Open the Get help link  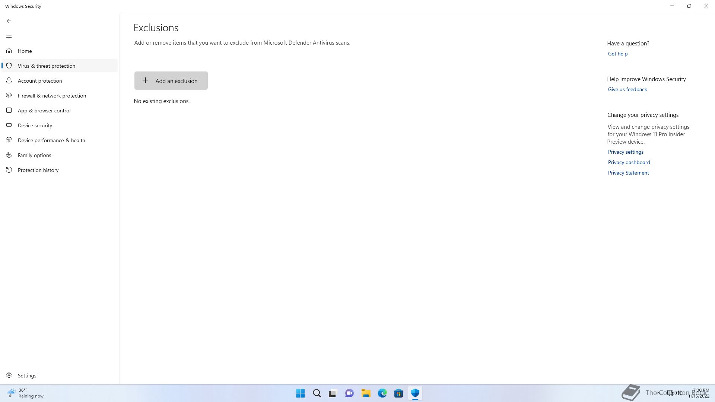point(617,54)
